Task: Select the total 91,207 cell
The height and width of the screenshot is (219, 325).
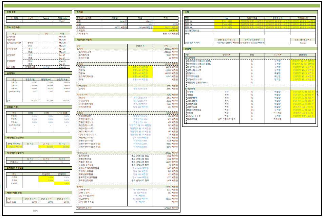Action: (30, 101)
